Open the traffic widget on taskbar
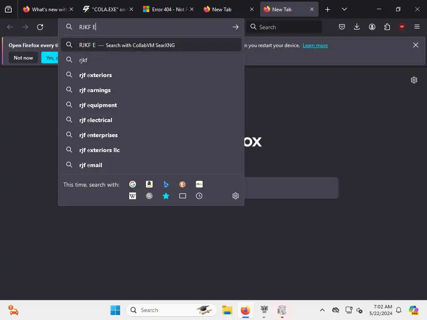Image resolution: width=427 pixels, height=320 pixels. tap(13, 310)
